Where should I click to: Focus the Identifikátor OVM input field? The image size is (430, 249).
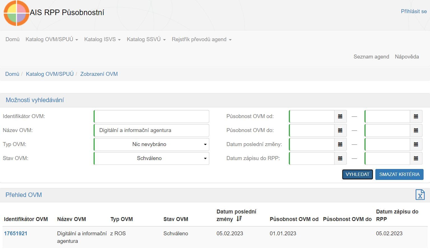(152, 116)
